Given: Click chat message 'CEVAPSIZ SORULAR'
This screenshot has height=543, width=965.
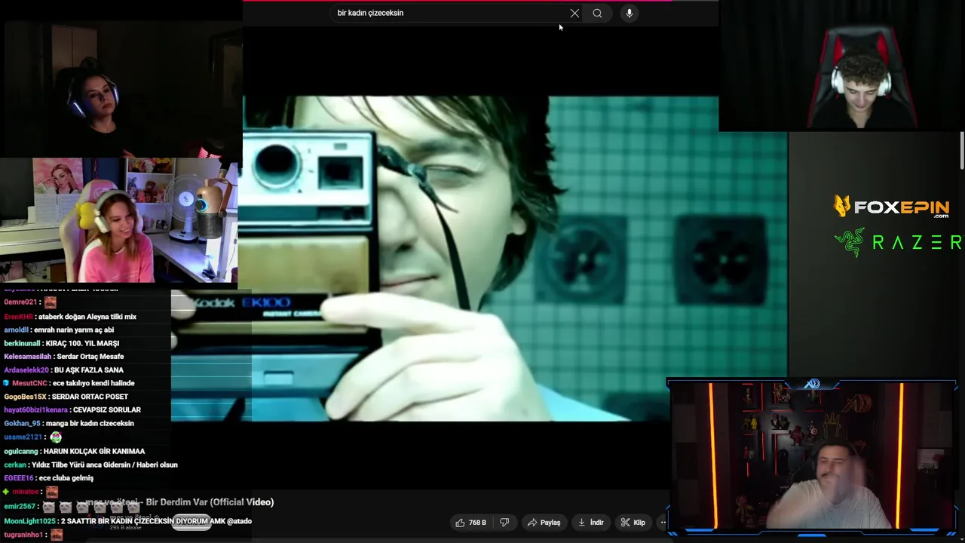Looking at the screenshot, I should click(x=107, y=410).
